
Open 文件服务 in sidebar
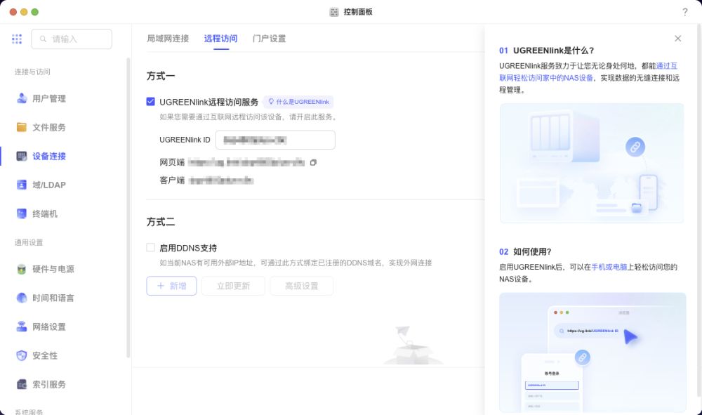[41, 127]
